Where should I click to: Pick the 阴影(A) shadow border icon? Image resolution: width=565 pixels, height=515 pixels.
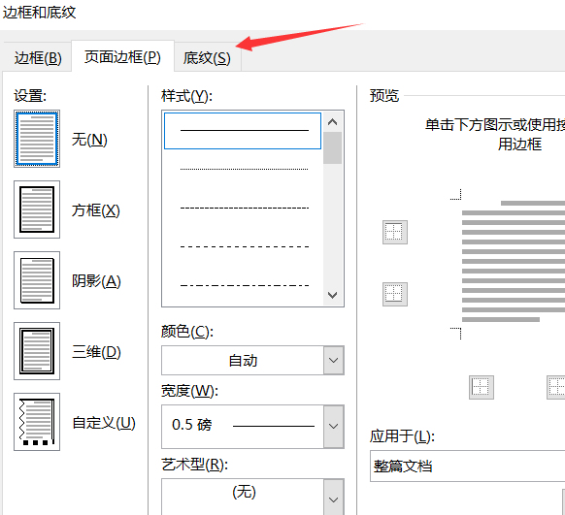(x=37, y=280)
